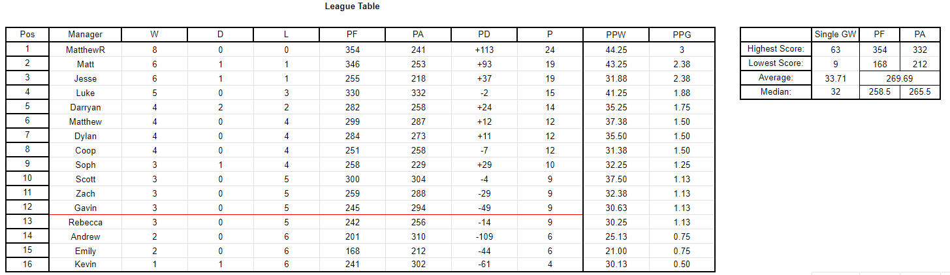Image resolution: width=950 pixels, height=275 pixels.
Task: Click the Manager column header
Action: point(85,35)
